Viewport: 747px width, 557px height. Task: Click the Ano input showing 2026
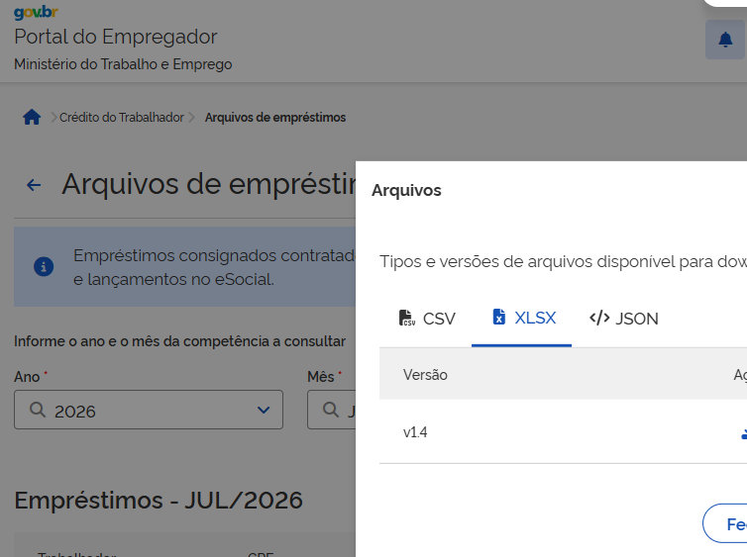[149, 410]
